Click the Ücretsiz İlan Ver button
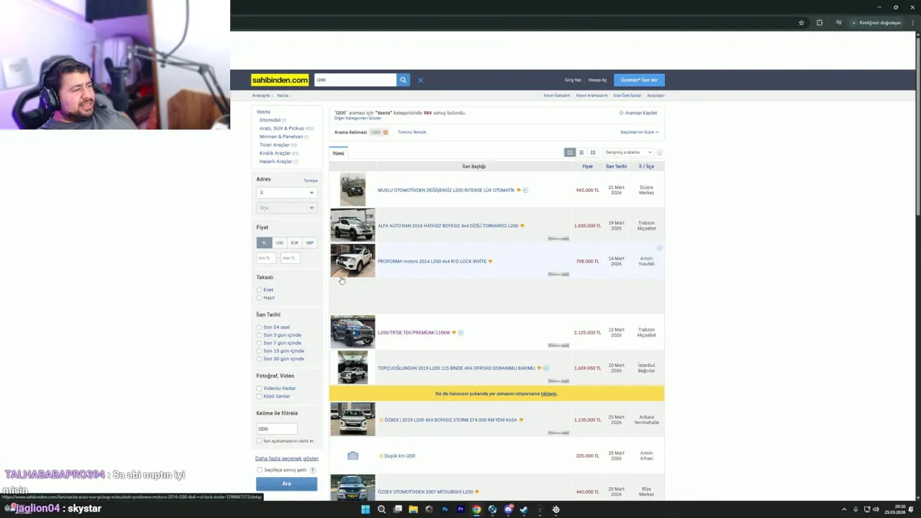The height and width of the screenshot is (518, 921). (x=639, y=80)
